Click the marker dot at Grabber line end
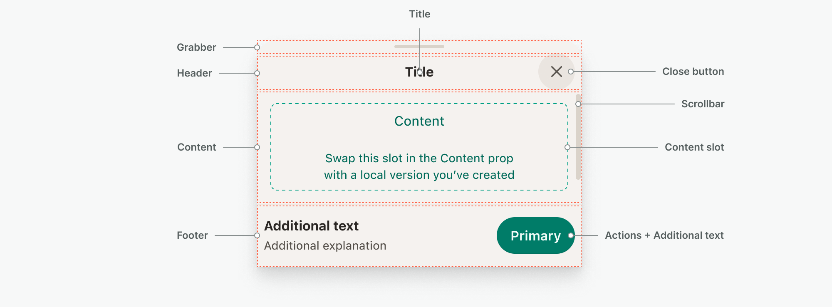Viewport: 832px width, 307px height. [x=257, y=47]
